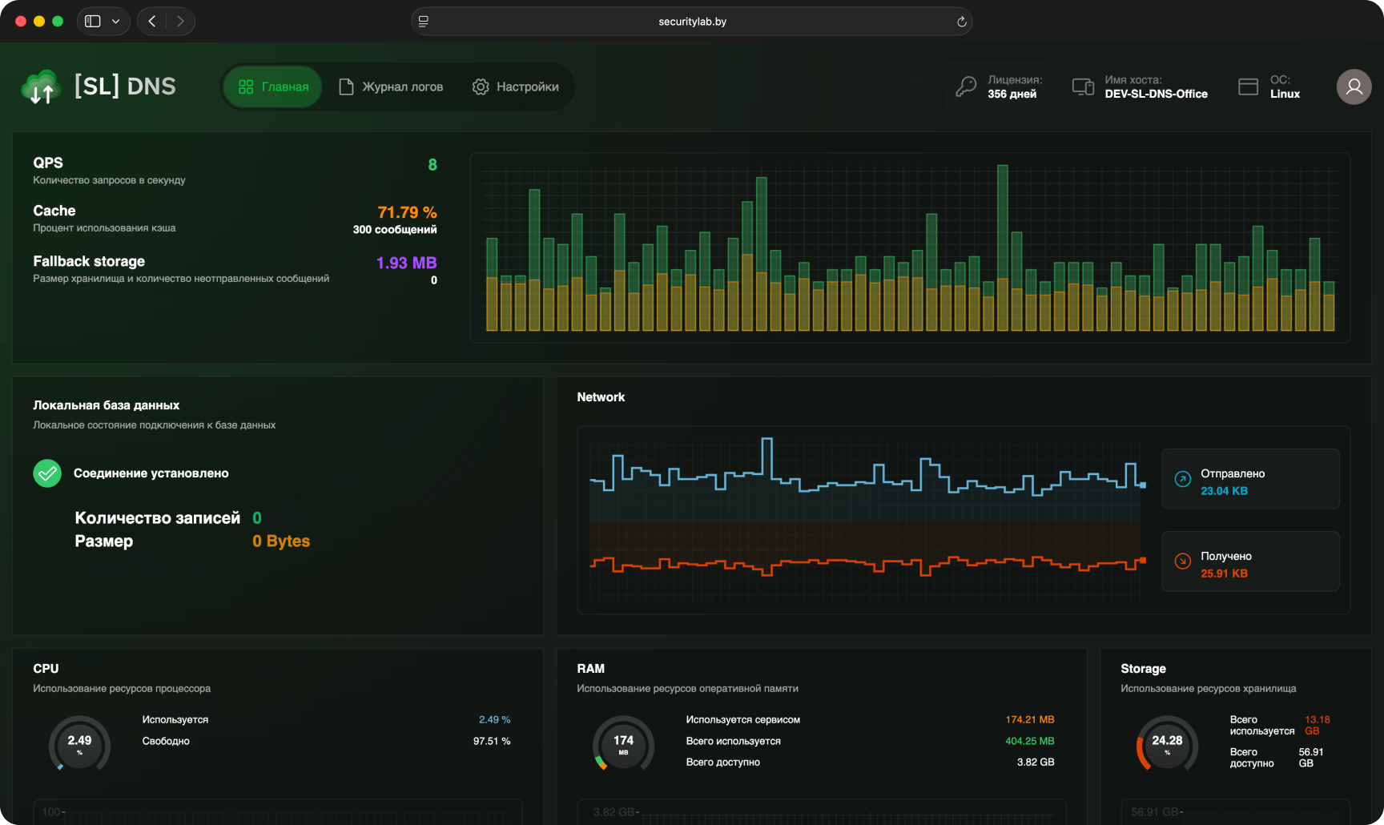Click the green connection checkmark icon
Viewport: 1384px width, 825px height.
[47, 473]
